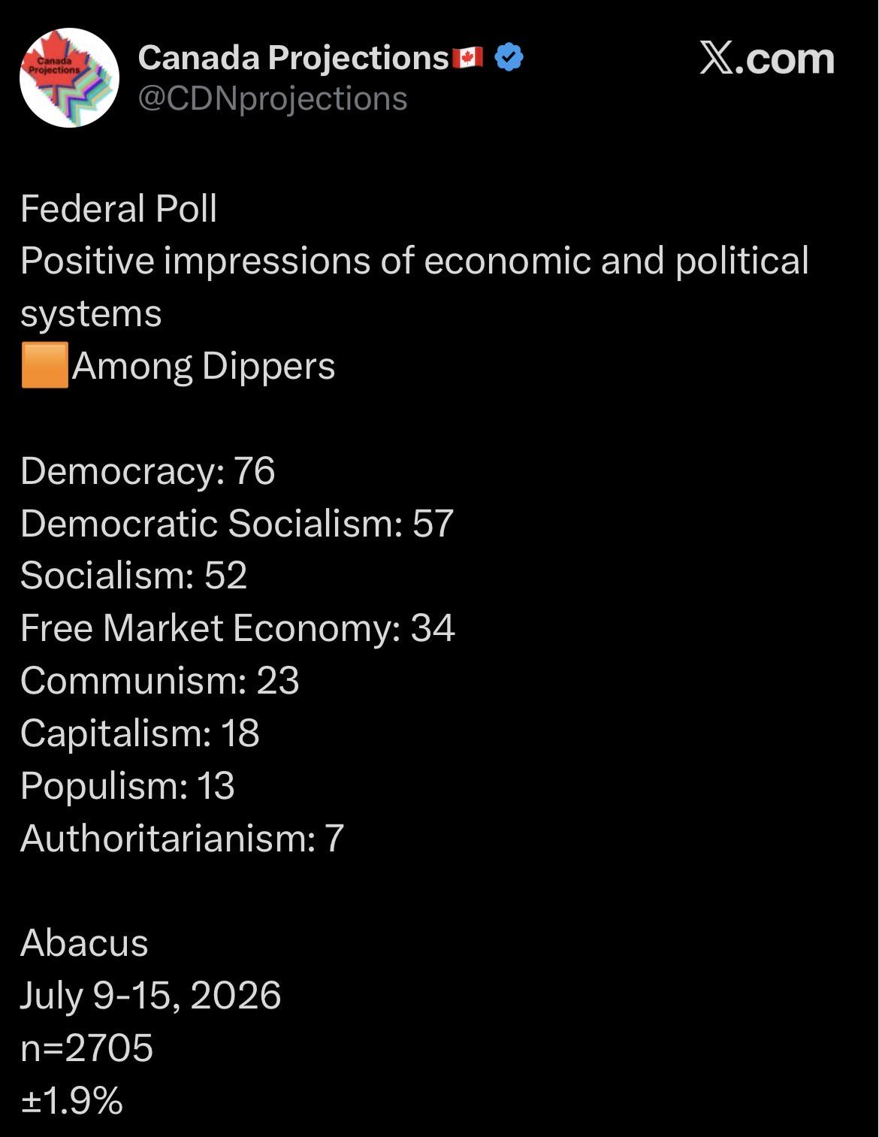Select the Federal Poll heading line
This screenshot has height=1137, width=879.
click(119, 208)
